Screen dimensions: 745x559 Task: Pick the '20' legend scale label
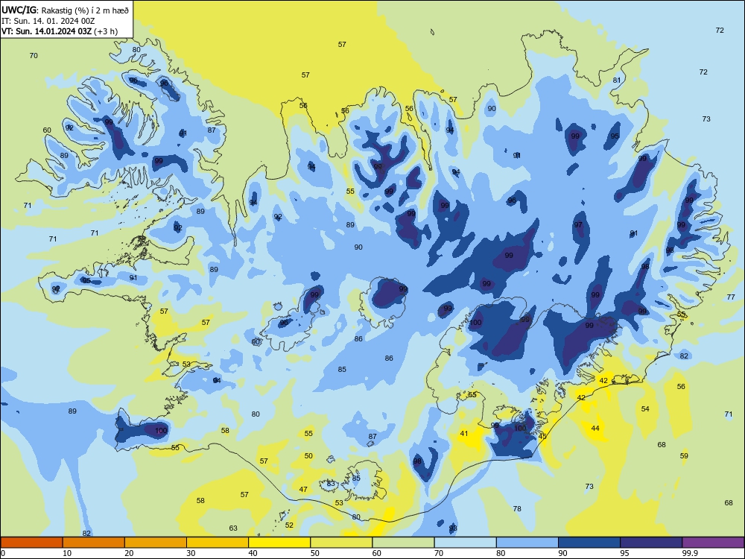click(x=129, y=553)
